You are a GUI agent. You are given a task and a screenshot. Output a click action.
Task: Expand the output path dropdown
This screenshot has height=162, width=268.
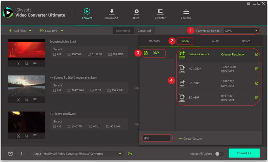point(120,154)
